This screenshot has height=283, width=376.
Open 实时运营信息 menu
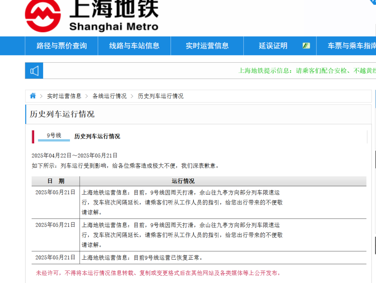pyautogui.click(x=207, y=46)
